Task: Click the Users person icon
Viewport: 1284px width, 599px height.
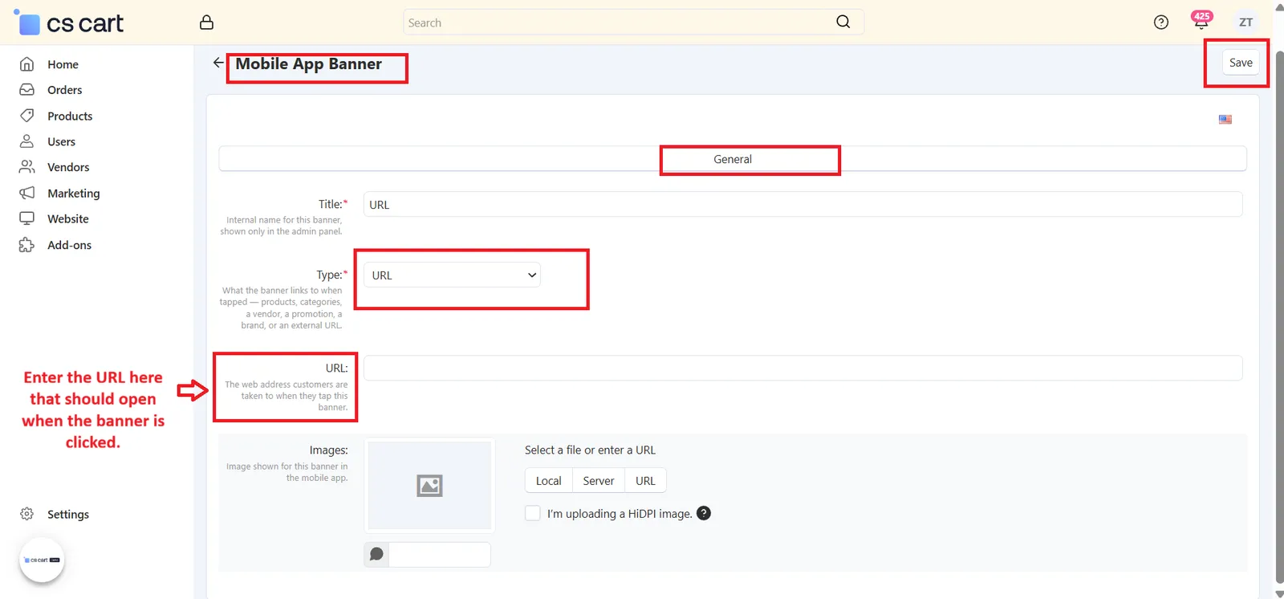Action: [26, 141]
